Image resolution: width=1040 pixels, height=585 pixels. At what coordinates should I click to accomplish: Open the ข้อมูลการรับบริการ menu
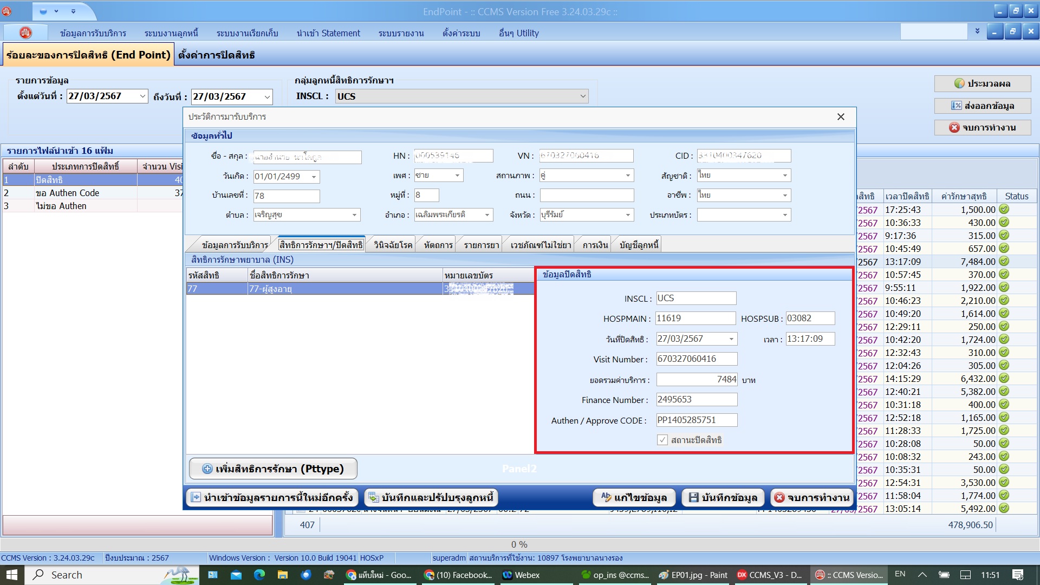93,33
